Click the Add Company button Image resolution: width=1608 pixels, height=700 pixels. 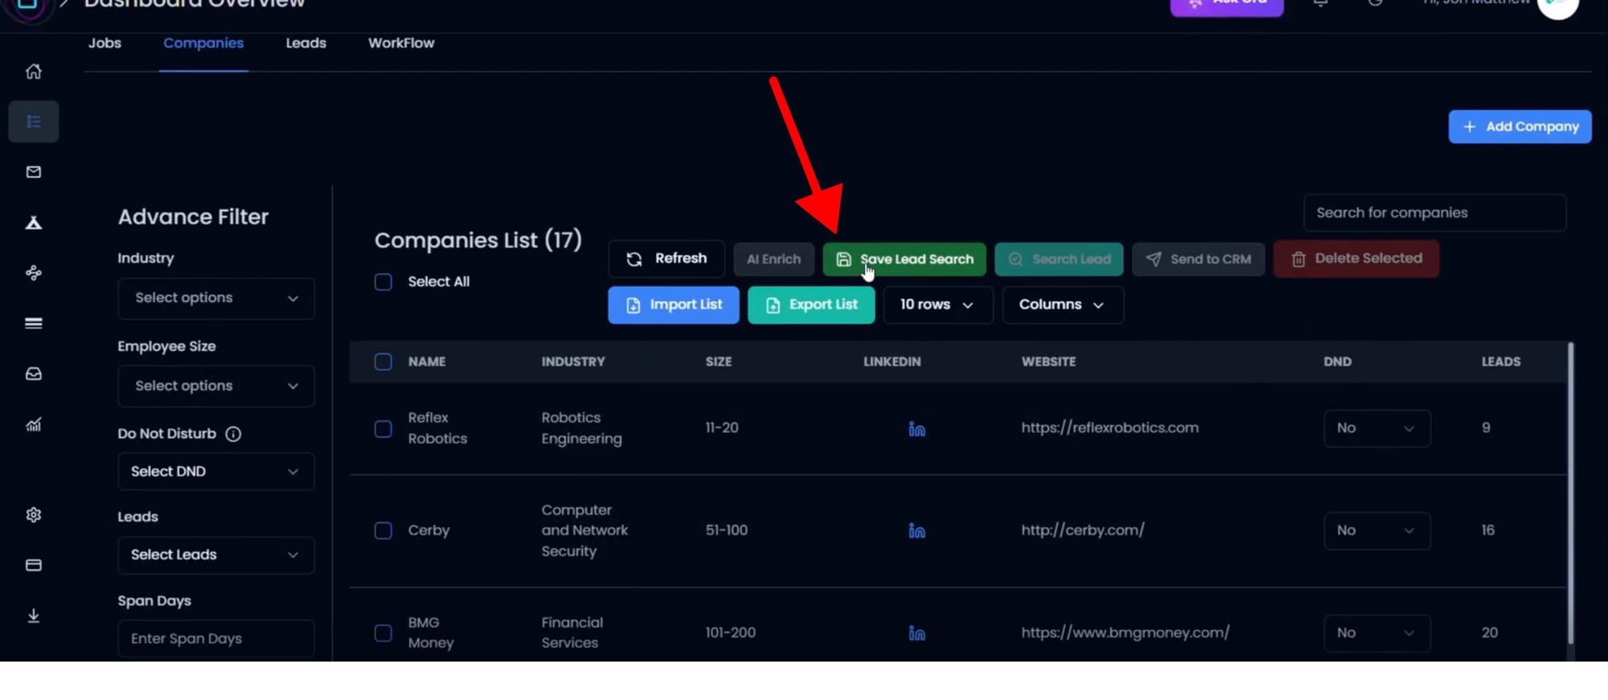(x=1520, y=127)
